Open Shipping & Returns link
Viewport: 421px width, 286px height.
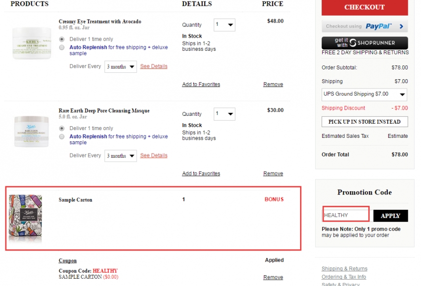(345, 268)
